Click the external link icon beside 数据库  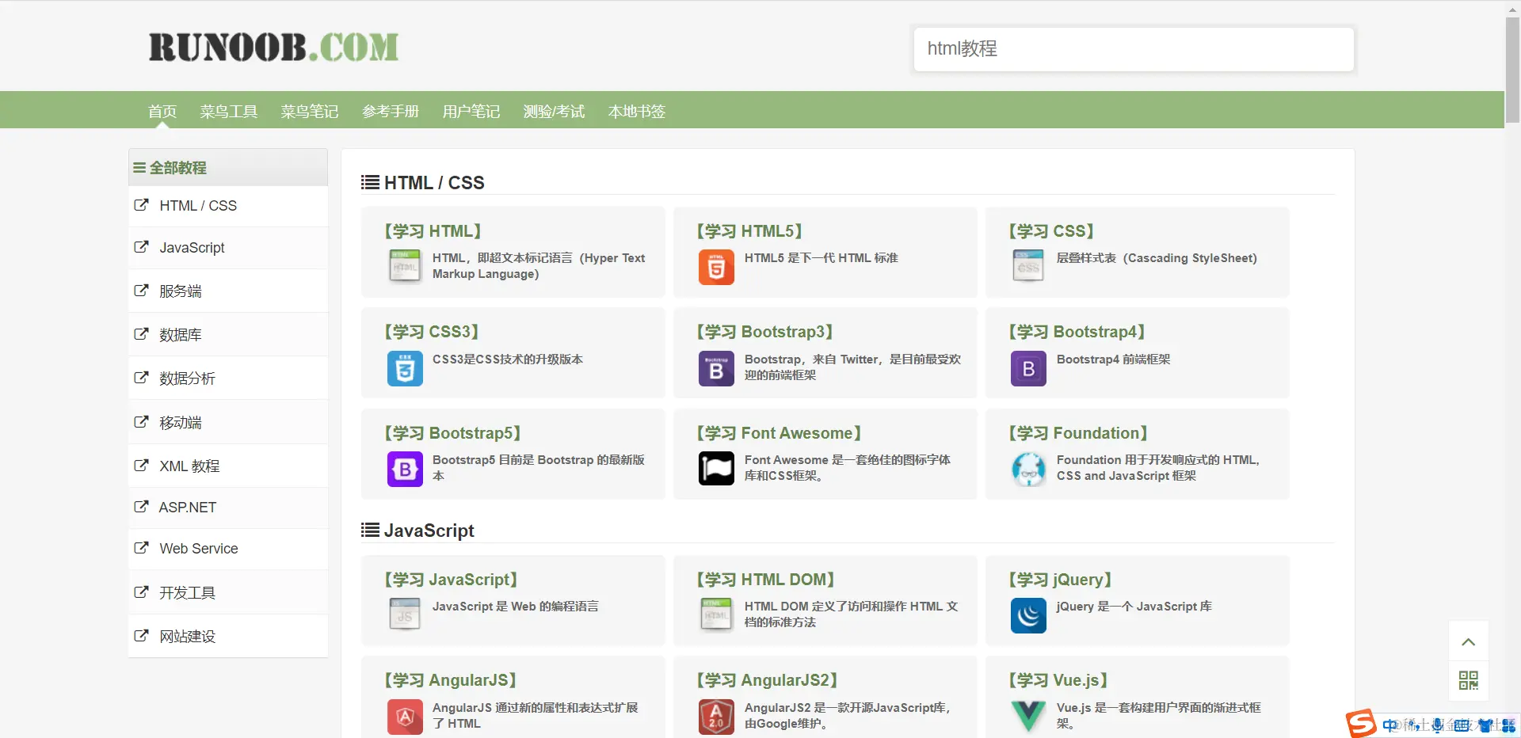click(141, 334)
